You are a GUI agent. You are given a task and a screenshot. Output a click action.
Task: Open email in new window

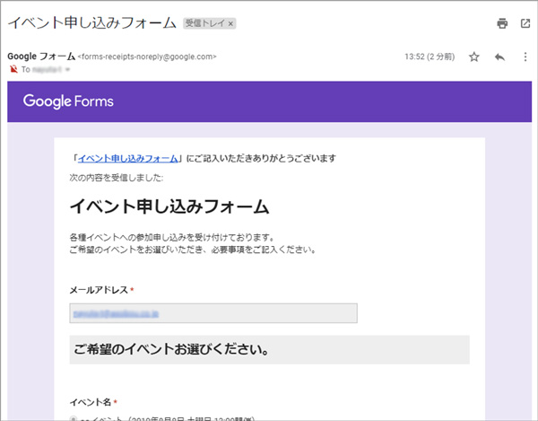[x=525, y=23]
